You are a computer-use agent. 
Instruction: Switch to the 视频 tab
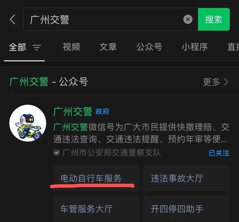[72, 47]
